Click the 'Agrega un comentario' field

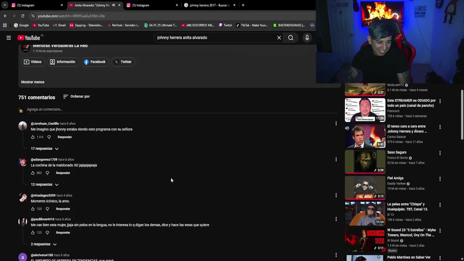(182, 109)
